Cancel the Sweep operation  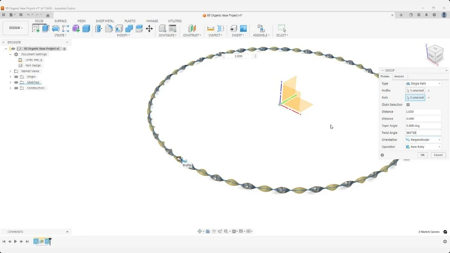tap(438, 155)
